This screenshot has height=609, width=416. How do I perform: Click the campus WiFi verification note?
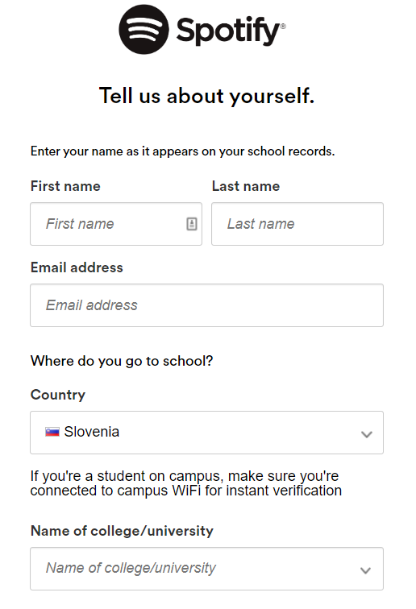[186, 483]
